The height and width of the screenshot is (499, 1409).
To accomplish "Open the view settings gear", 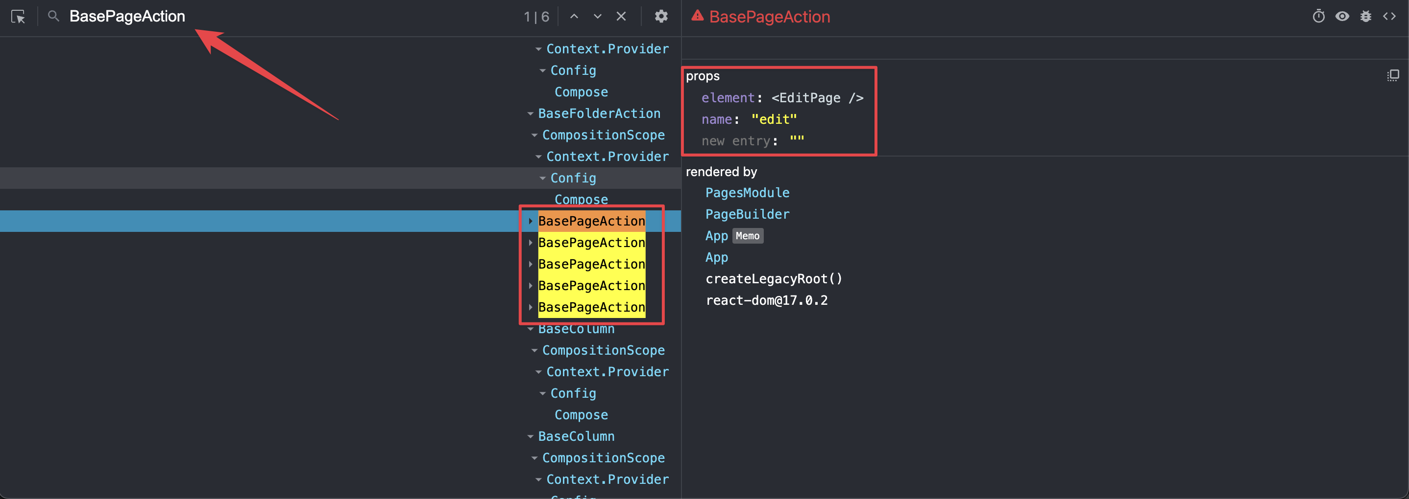I will tap(661, 16).
